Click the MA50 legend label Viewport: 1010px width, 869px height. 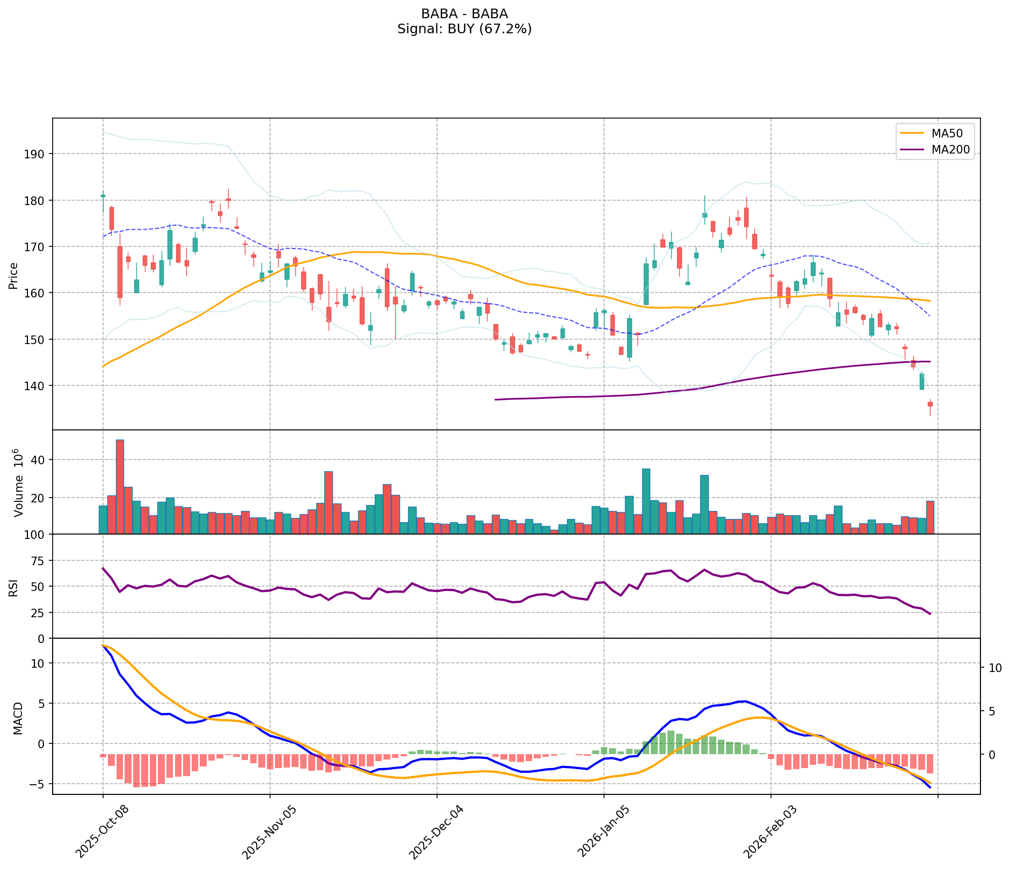coord(947,133)
